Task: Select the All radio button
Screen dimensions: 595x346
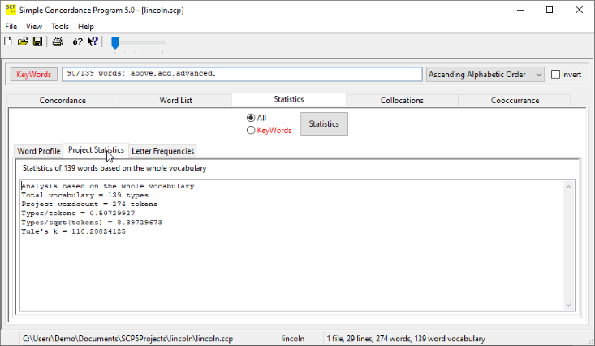Action: 252,118
